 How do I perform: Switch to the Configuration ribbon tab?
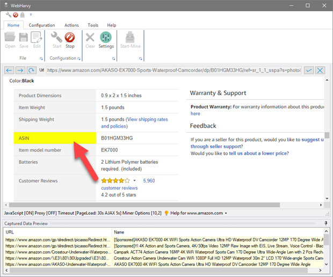point(42,25)
